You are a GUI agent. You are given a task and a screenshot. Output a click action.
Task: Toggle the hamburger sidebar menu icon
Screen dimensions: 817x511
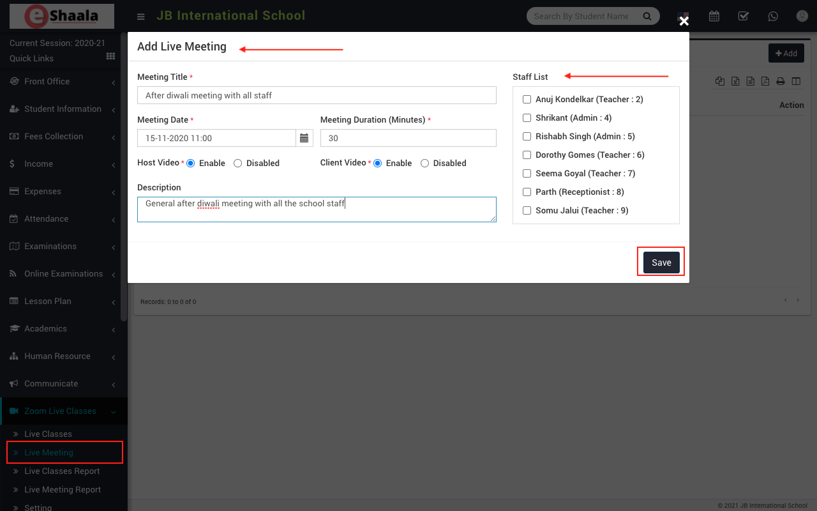[x=141, y=17]
